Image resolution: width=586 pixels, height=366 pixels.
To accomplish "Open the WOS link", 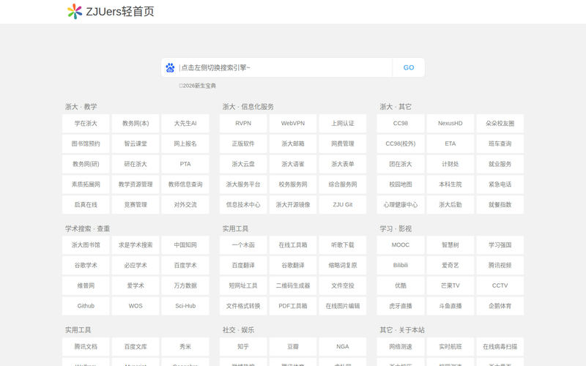I will click(136, 306).
